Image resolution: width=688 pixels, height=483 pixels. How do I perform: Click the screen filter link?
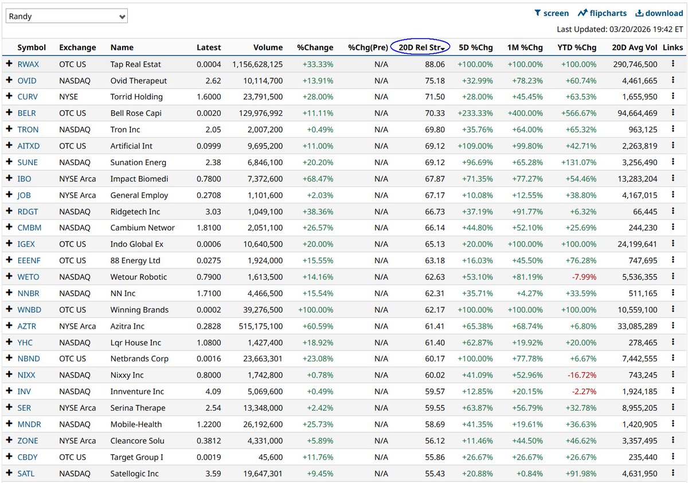pyautogui.click(x=552, y=13)
